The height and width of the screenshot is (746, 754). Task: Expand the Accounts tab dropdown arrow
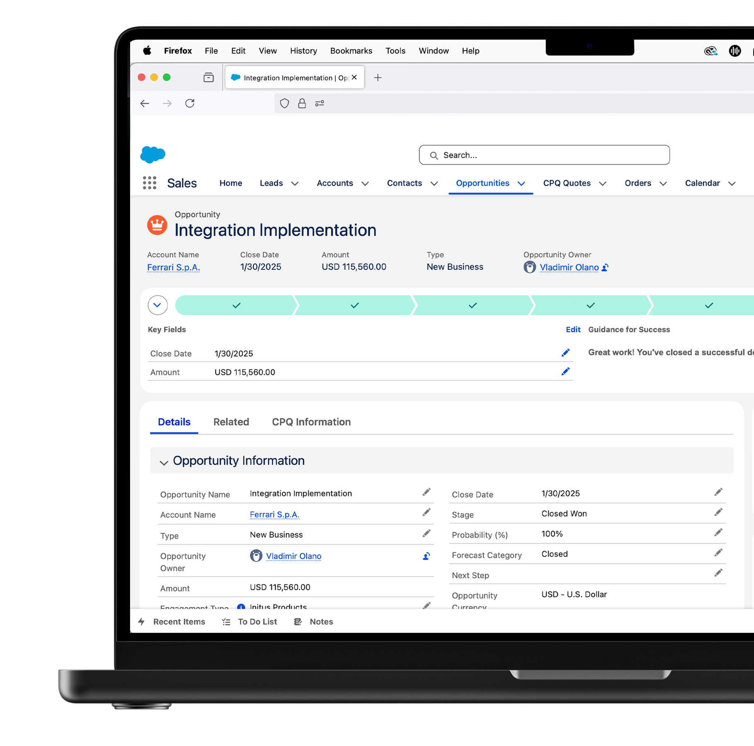pyautogui.click(x=365, y=184)
